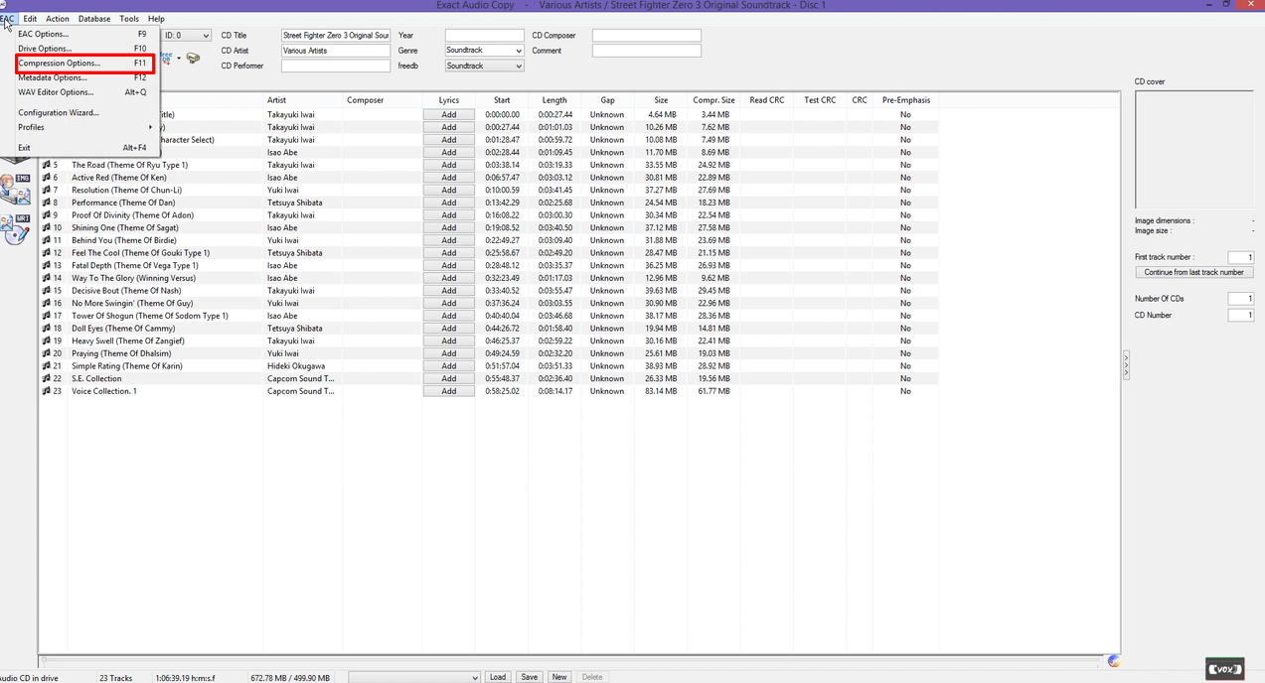The height and width of the screenshot is (683, 1265).
Task: Click the music note icon of track 5
Action: pos(46,165)
